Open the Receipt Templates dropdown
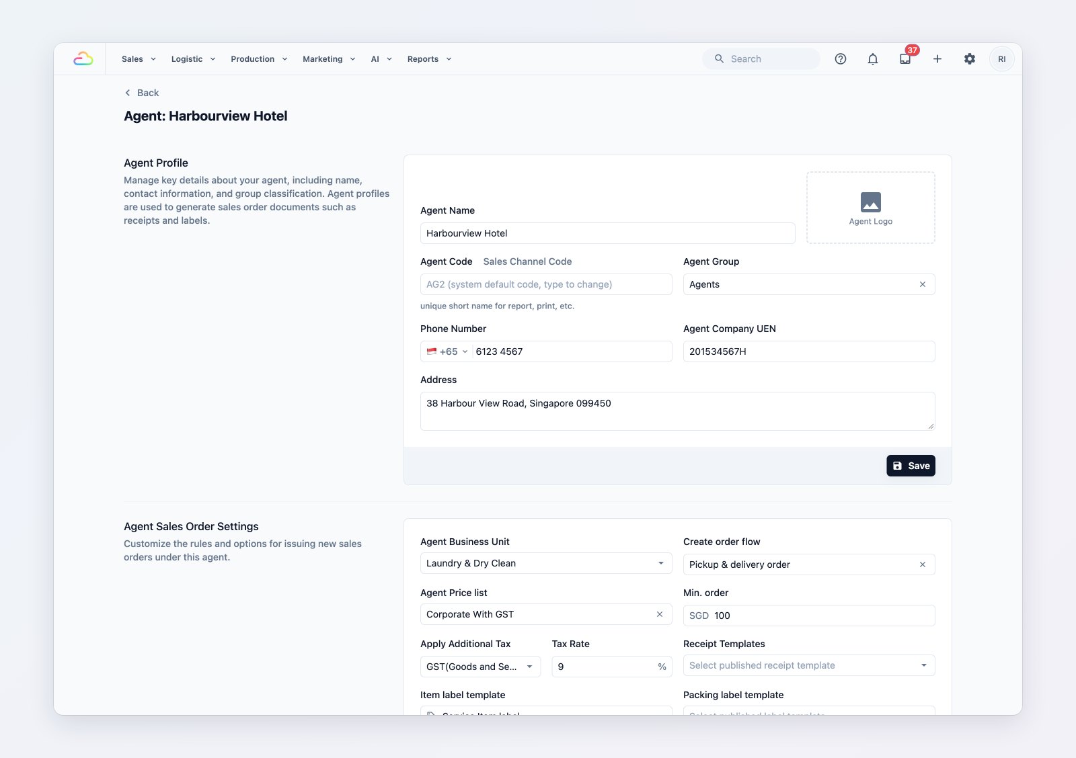Viewport: 1076px width, 758px height. [809, 665]
